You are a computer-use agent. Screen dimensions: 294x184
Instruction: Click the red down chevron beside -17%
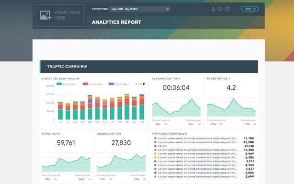[x=254, y=124]
